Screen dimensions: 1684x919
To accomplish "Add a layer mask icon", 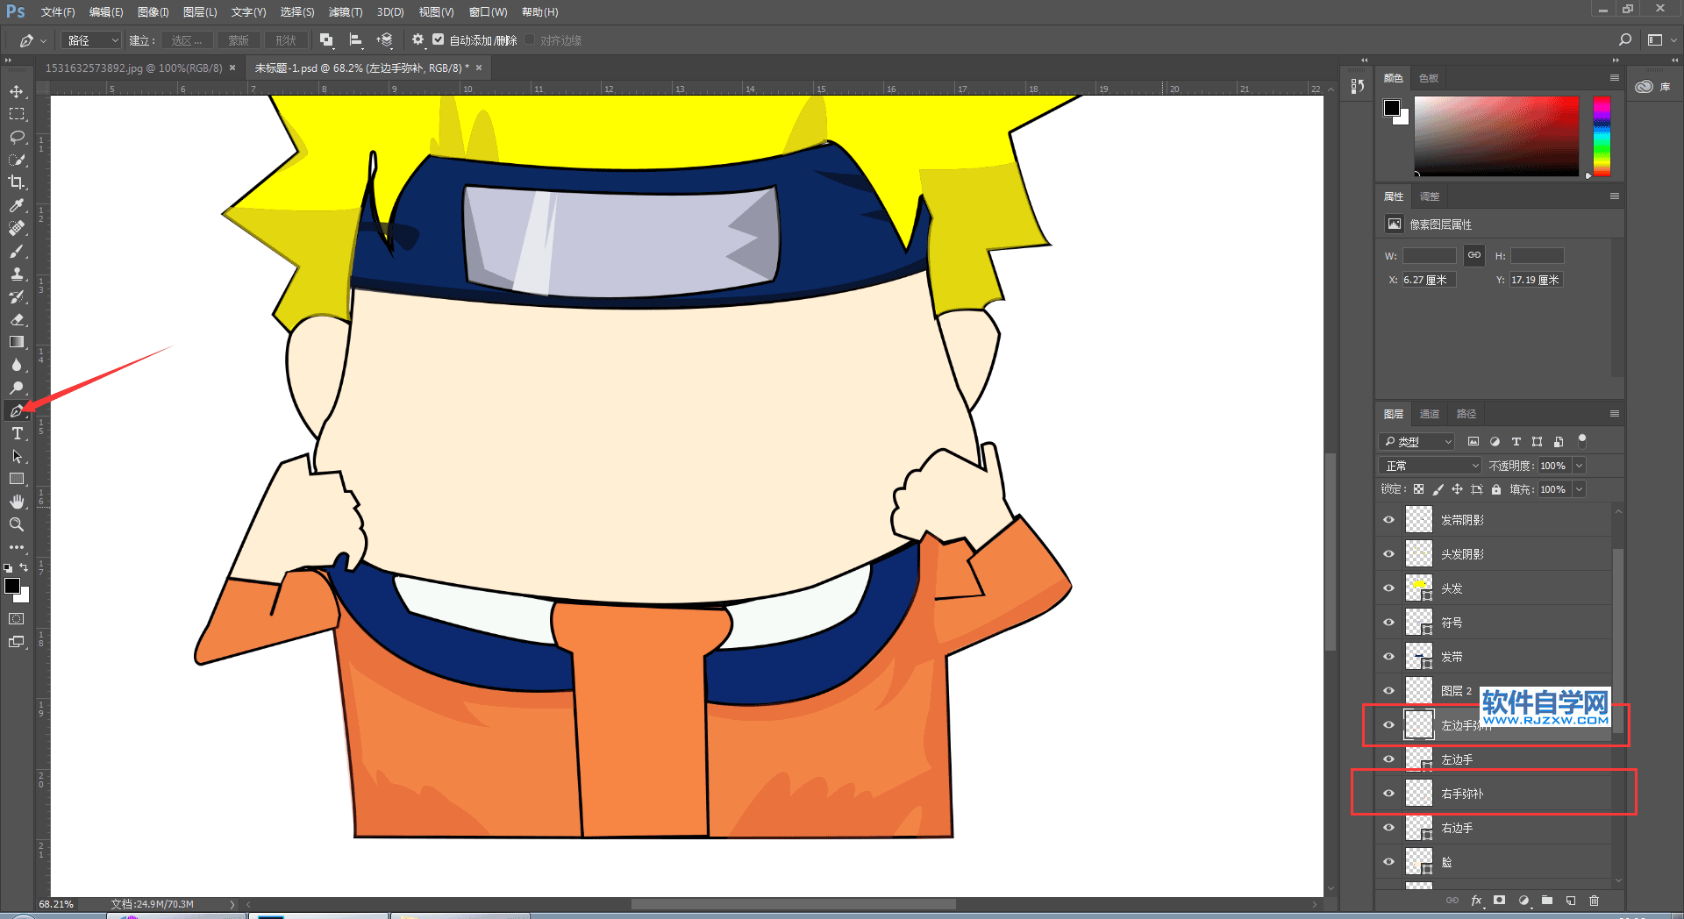I will (1500, 901).
